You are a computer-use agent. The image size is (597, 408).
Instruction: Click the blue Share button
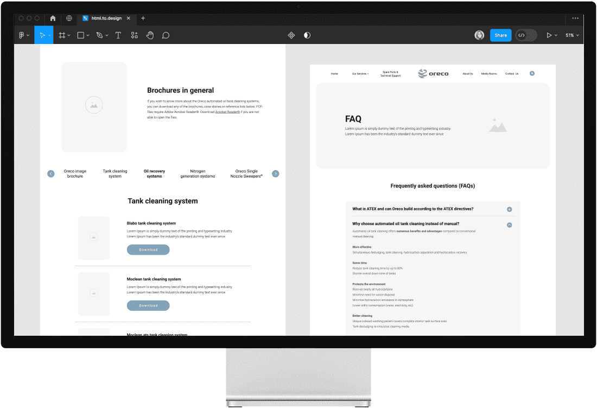coord(500,35)
